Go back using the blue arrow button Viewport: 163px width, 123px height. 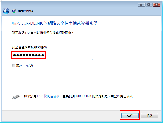[x=6, y=11]
